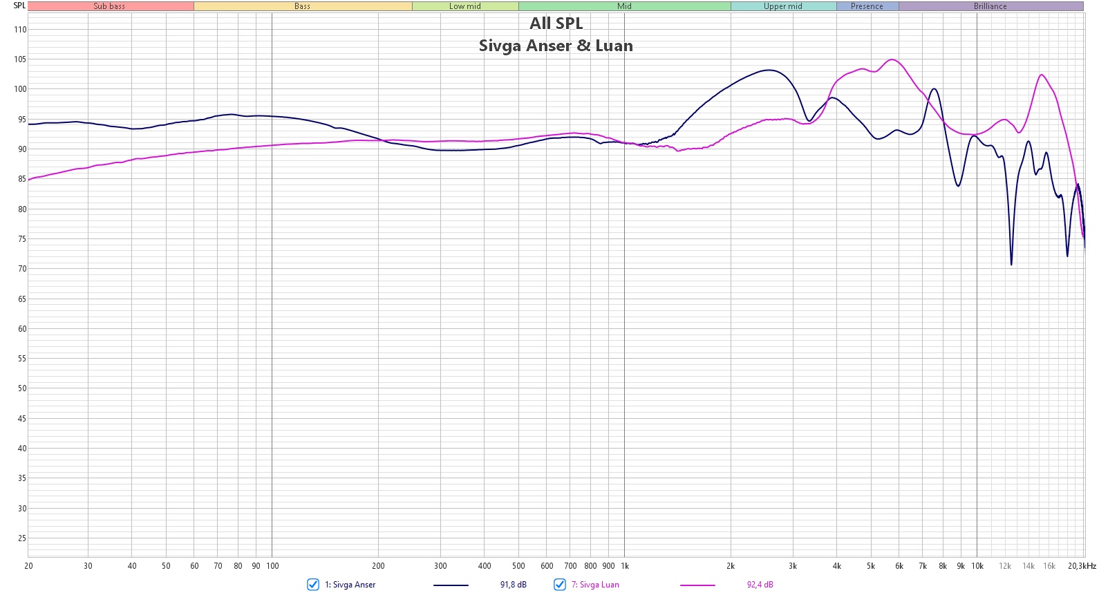Click the magenta Sivga Luan legend line
The height and width of the screenshot is (593, 1099).
697,585
